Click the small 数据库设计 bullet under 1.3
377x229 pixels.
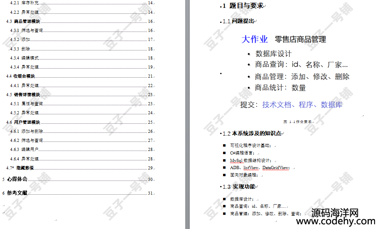click(x=242, y=199)
